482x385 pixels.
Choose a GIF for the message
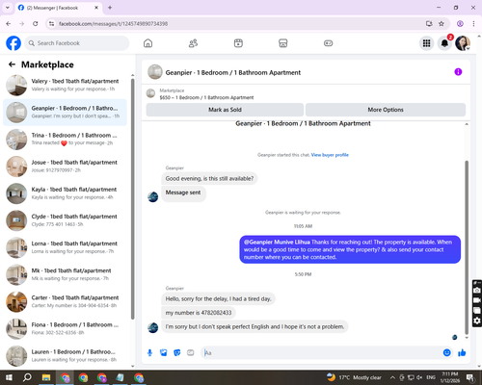[191, 353]
